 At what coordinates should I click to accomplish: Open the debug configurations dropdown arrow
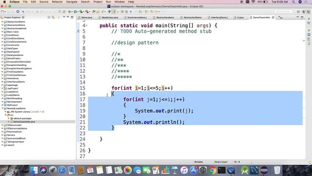coord(72,12)
